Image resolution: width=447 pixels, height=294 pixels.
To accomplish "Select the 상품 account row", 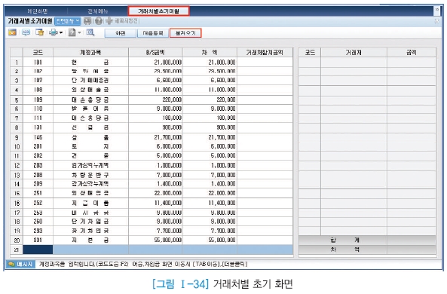I will pos(152,137).
